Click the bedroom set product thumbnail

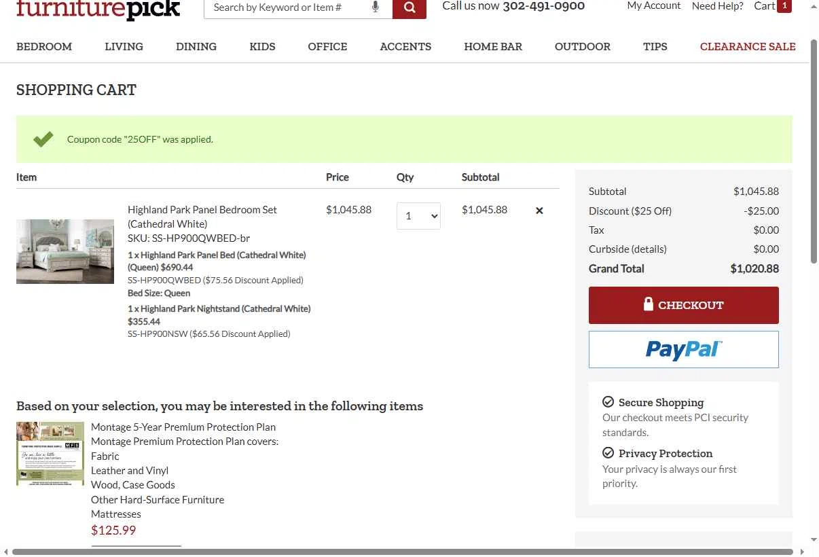tap(65, 251)
